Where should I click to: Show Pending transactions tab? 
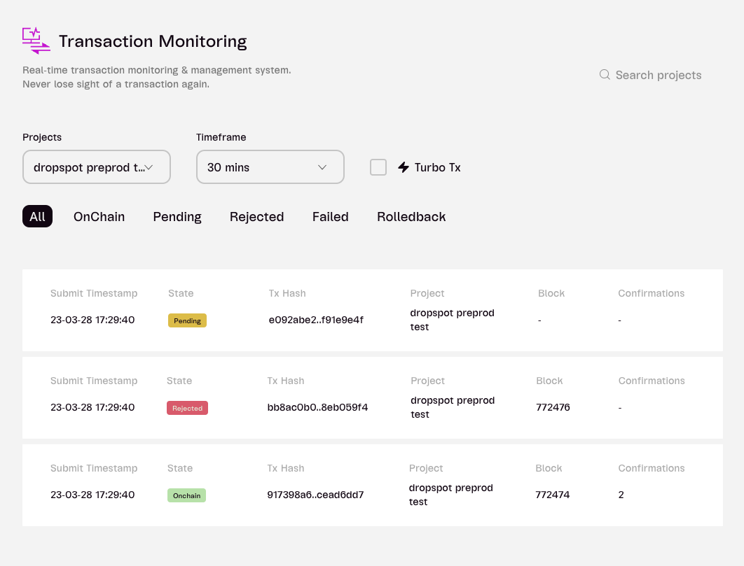click(177, 217)
